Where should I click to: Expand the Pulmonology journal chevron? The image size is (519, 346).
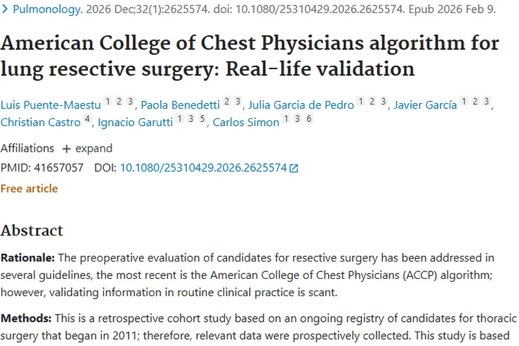click(6, 10)
